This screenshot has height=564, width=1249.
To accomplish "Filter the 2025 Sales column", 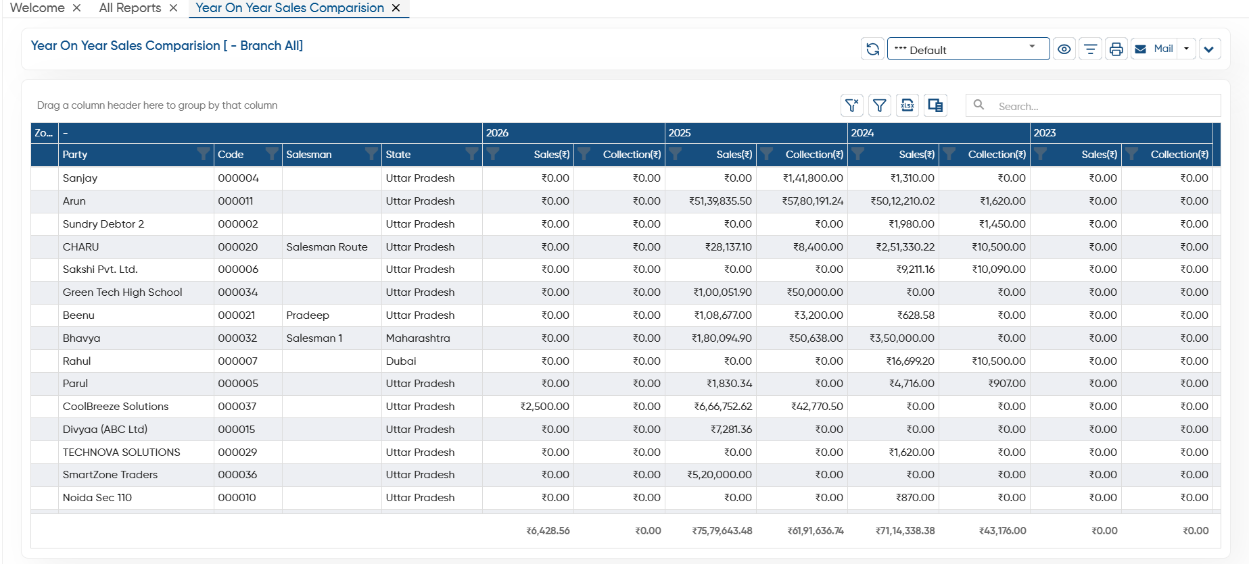I will 676,154.
